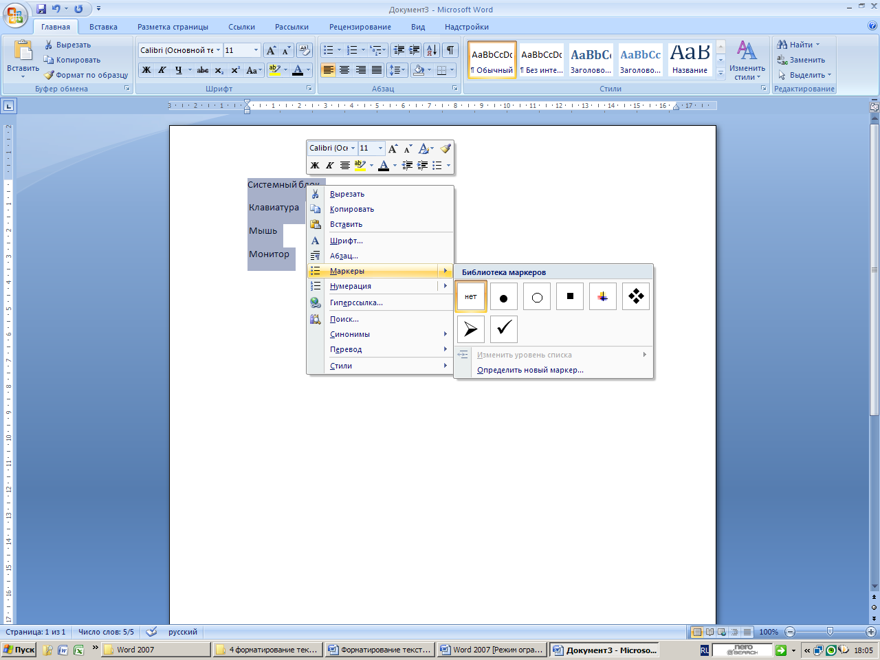The height and width of the screenshot is (660, 880).
Task: Click the shading paint bucket icon
Action: 418,70
